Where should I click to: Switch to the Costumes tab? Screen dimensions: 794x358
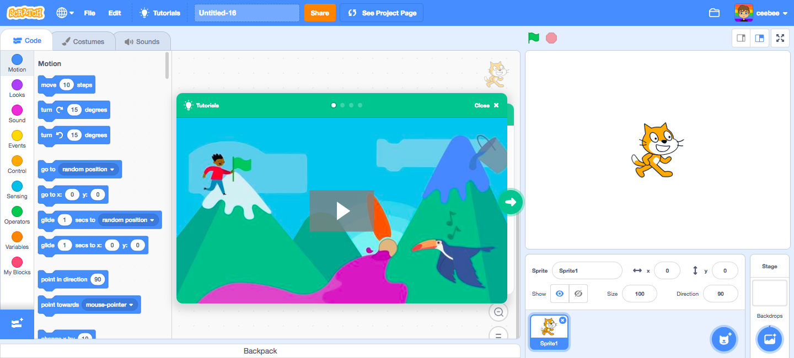click(x=83, y=40)
